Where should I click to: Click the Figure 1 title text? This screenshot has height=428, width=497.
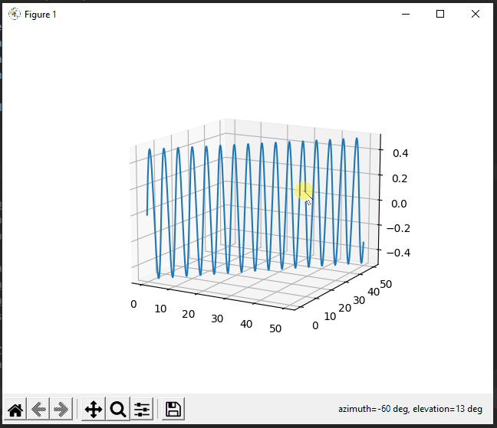(x=40, y=15)
